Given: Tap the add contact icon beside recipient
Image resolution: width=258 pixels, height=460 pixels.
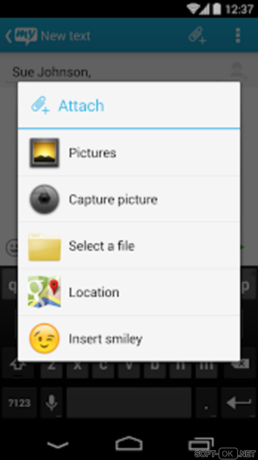Looking at the screenshot, I should coord(238,70).
